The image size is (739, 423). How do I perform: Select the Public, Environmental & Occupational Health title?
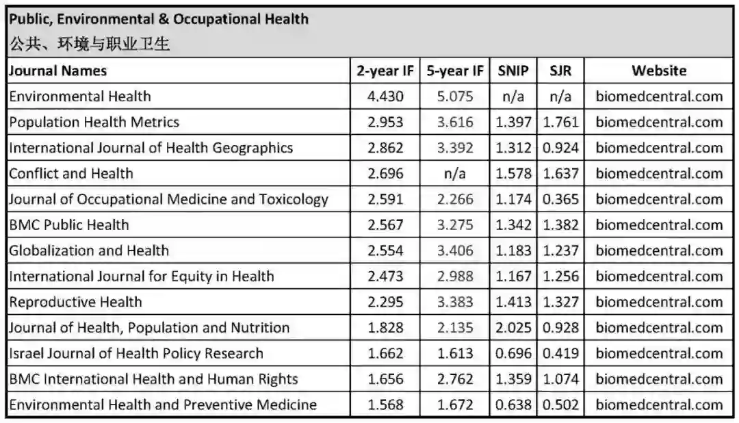tap(159, 19)
